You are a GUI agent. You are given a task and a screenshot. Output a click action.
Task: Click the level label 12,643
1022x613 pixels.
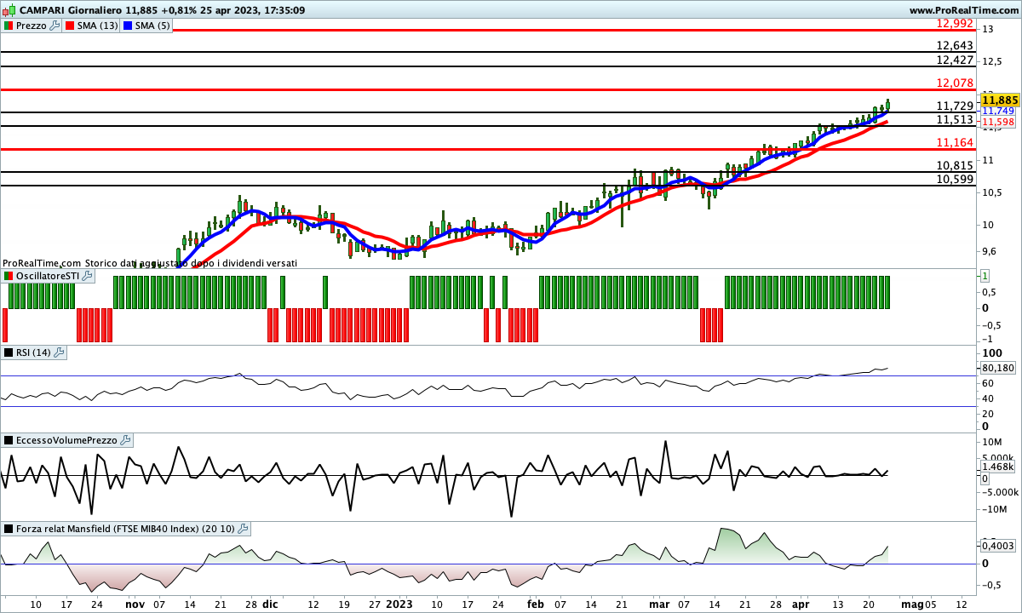point(955,45)
